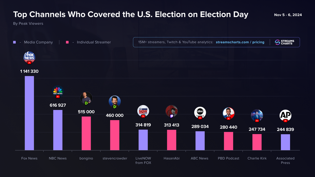Click the Nov 5 - 6, 2024 date
This screenshot has height=177, width=315.
point(288,15)
